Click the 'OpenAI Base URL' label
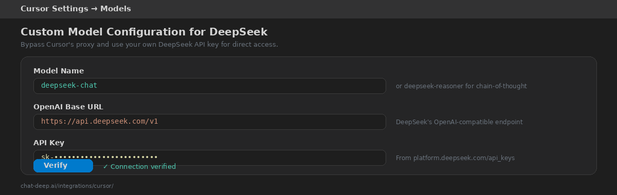 tap(68, 107)
